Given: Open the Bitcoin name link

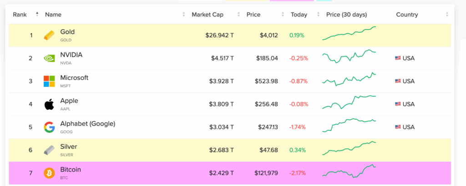Looking at the screenshot, I should point(71,170).
